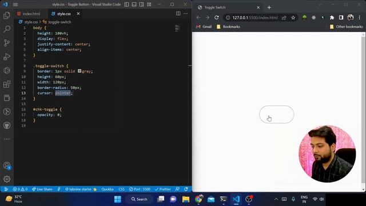Open Run and Debug view
Screen dimensions: 366x206
pos(7,57)
